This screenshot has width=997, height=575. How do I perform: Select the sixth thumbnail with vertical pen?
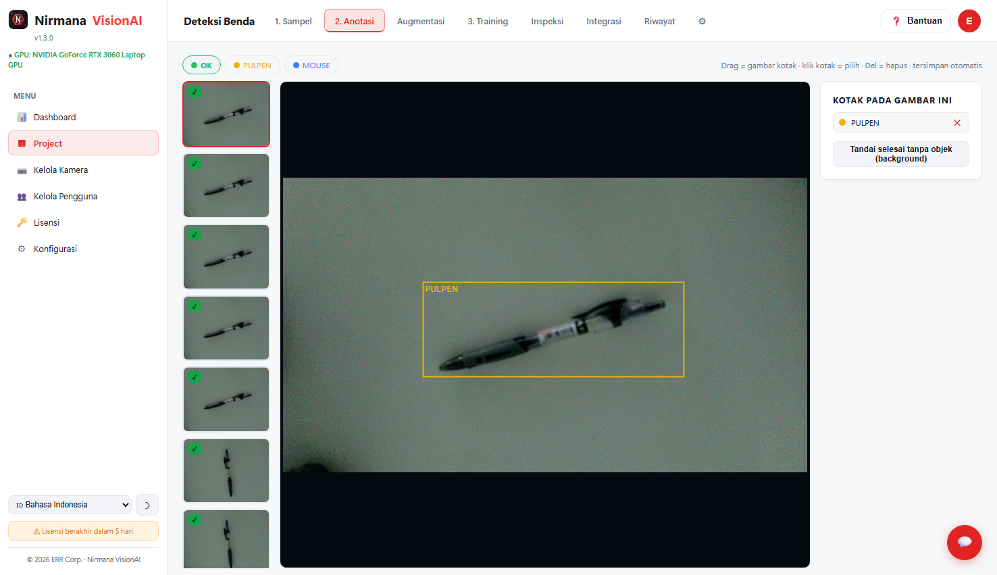(226, 471)
